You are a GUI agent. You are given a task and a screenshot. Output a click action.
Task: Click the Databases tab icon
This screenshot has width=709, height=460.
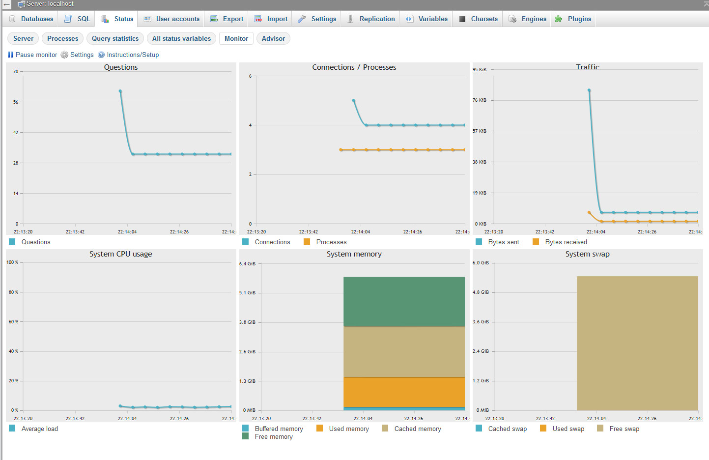12,19
